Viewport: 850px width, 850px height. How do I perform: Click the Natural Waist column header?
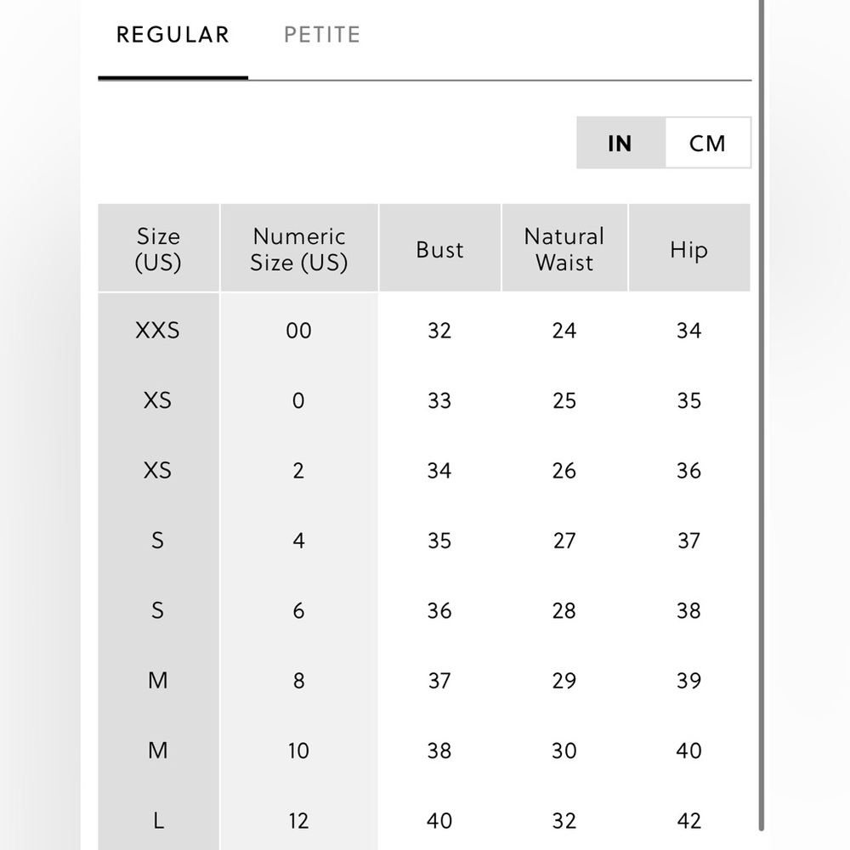click(564, 249)
